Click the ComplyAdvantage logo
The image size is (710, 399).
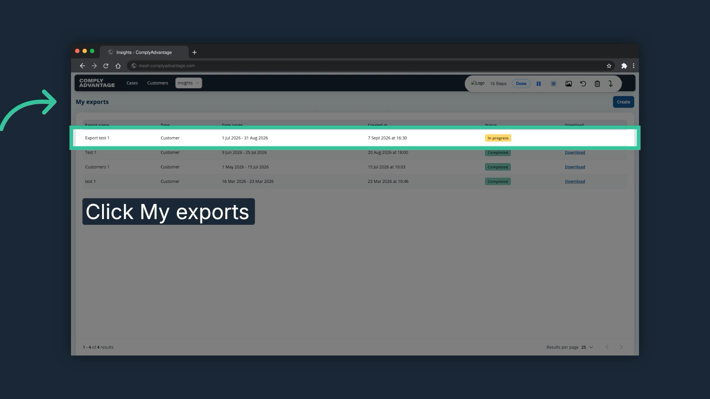pyautogui.click(x=97, y=83)
